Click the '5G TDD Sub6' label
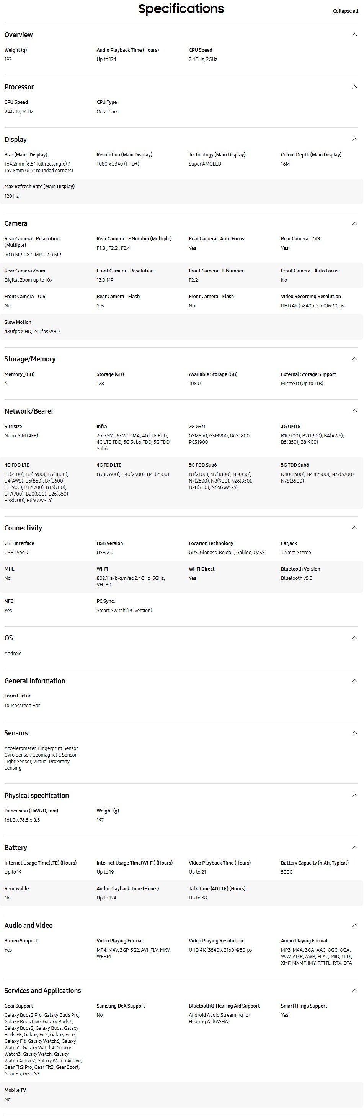Viewport: 364px width, 1116px height. pos(295,465)
